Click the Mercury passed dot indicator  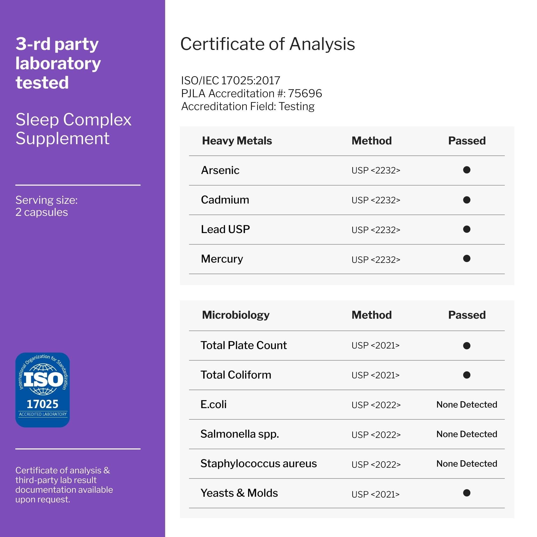click(467, 259)
